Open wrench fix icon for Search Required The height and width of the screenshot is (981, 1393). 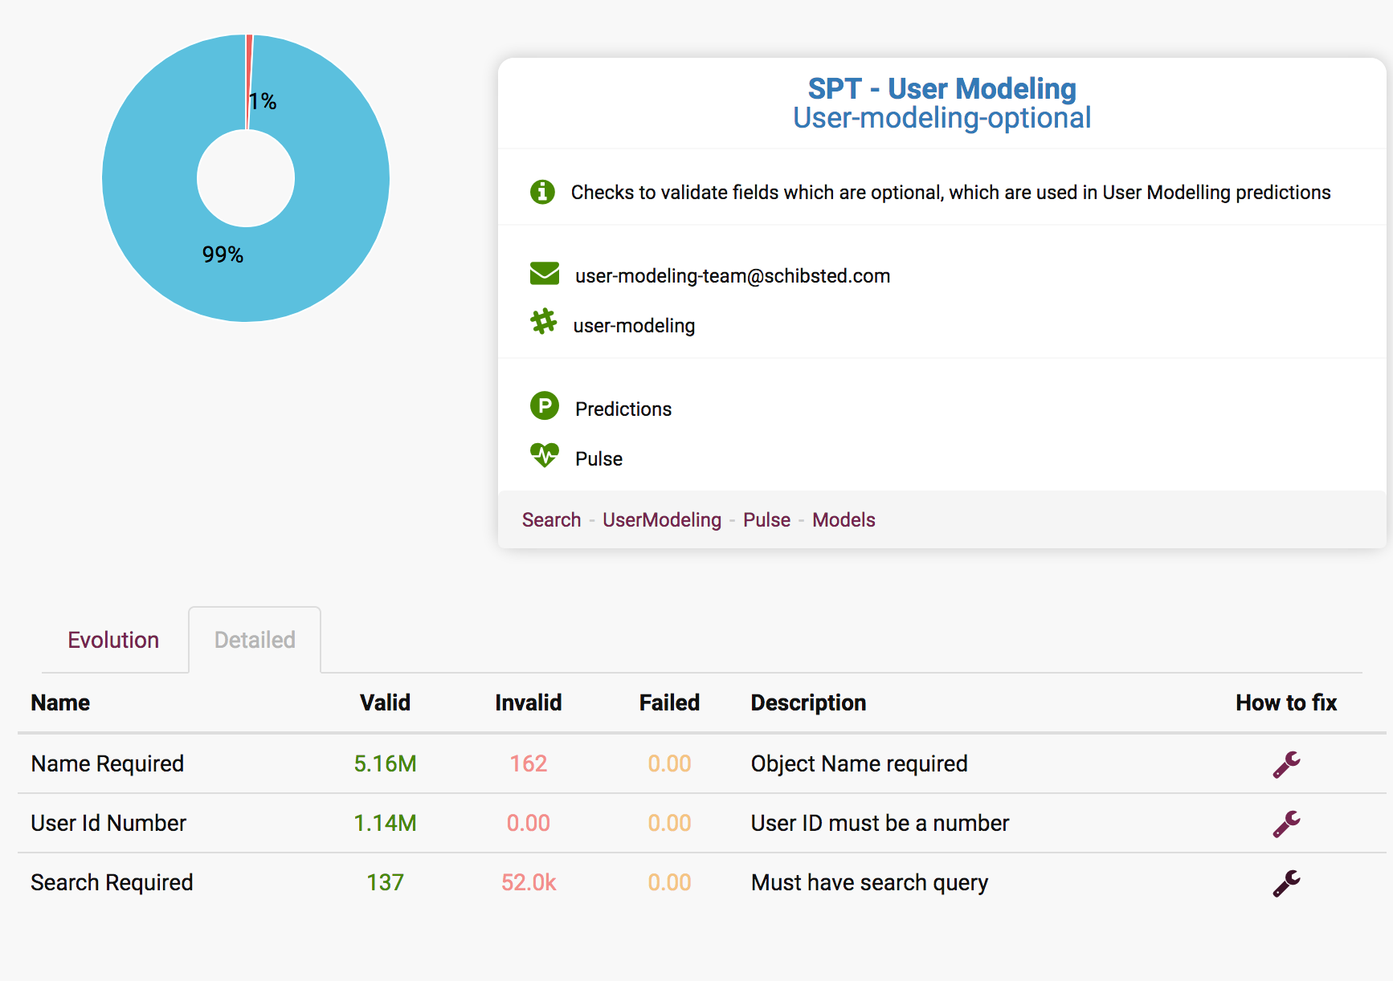pos(1286,883)
